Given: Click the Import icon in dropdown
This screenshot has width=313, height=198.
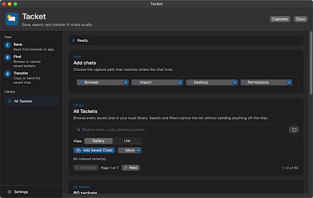Looking at the screenshot, I should click(x=136, y=82).
